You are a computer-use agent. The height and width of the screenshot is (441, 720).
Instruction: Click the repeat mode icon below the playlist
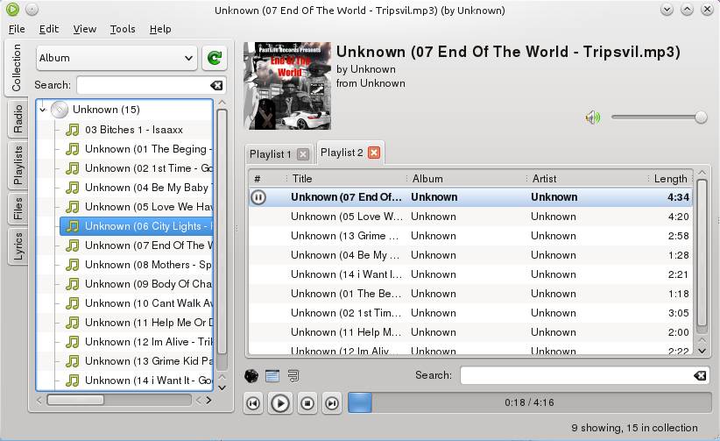tap(293, 376)
